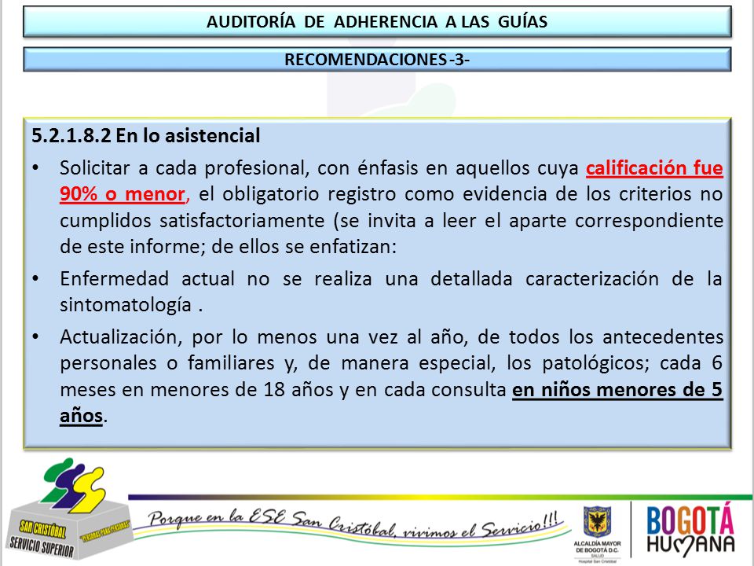Click the line 'personales o familiares y, de manera'
This screenshot has width=754, height=566.
tap(391, 363)
